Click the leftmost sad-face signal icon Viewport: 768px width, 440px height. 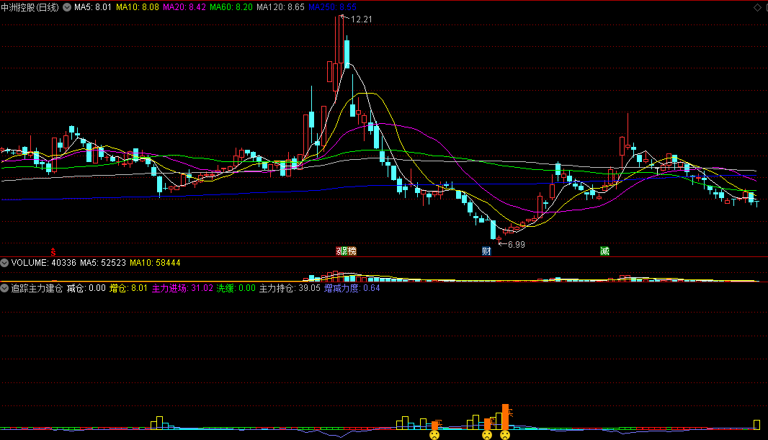[434, 435]
